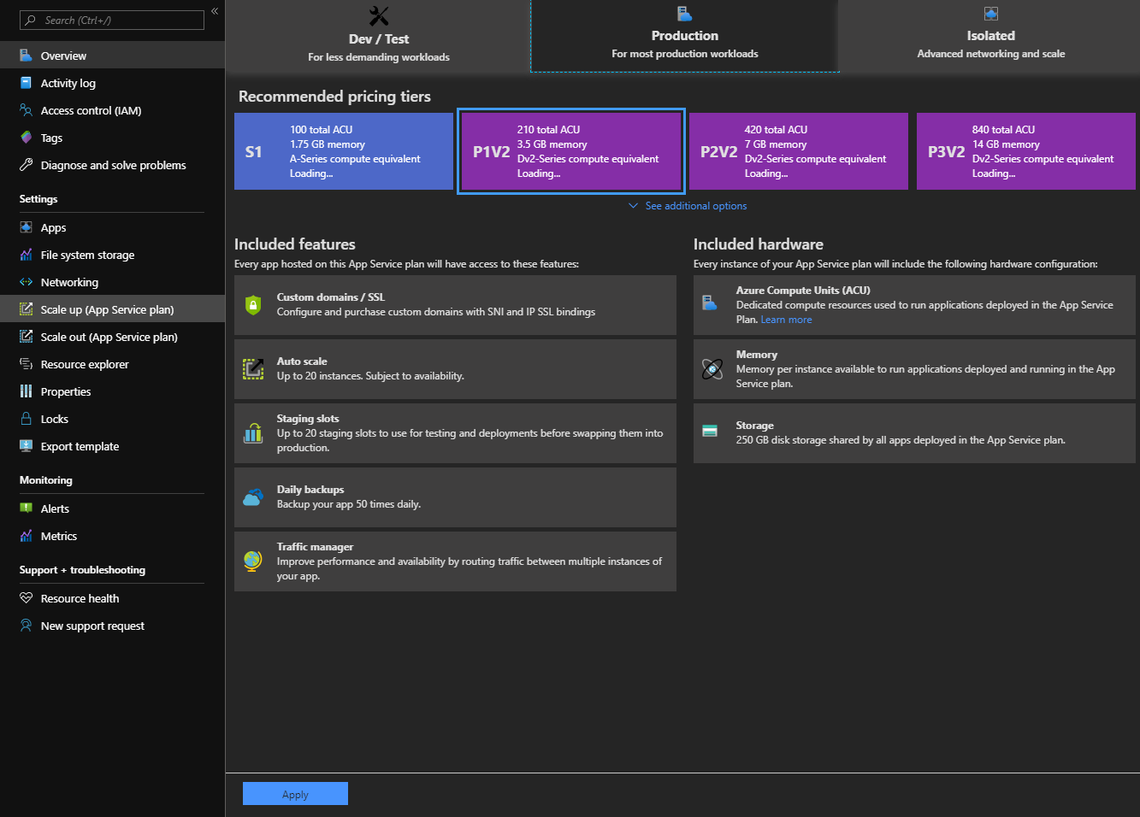
Task: Click the Export template icon
Action: (27, 446)
